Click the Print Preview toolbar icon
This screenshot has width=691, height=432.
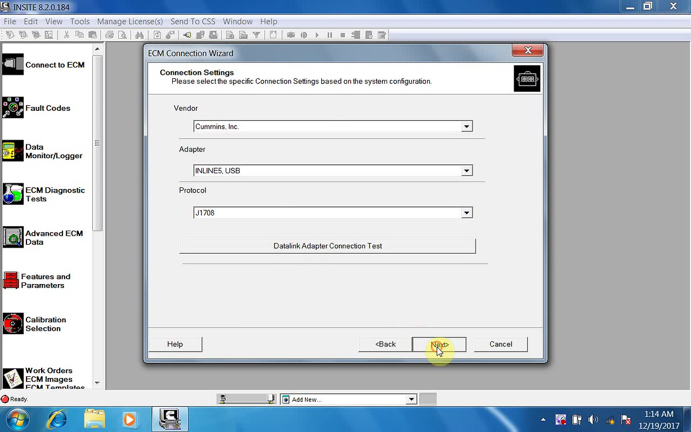pos(122,35)
